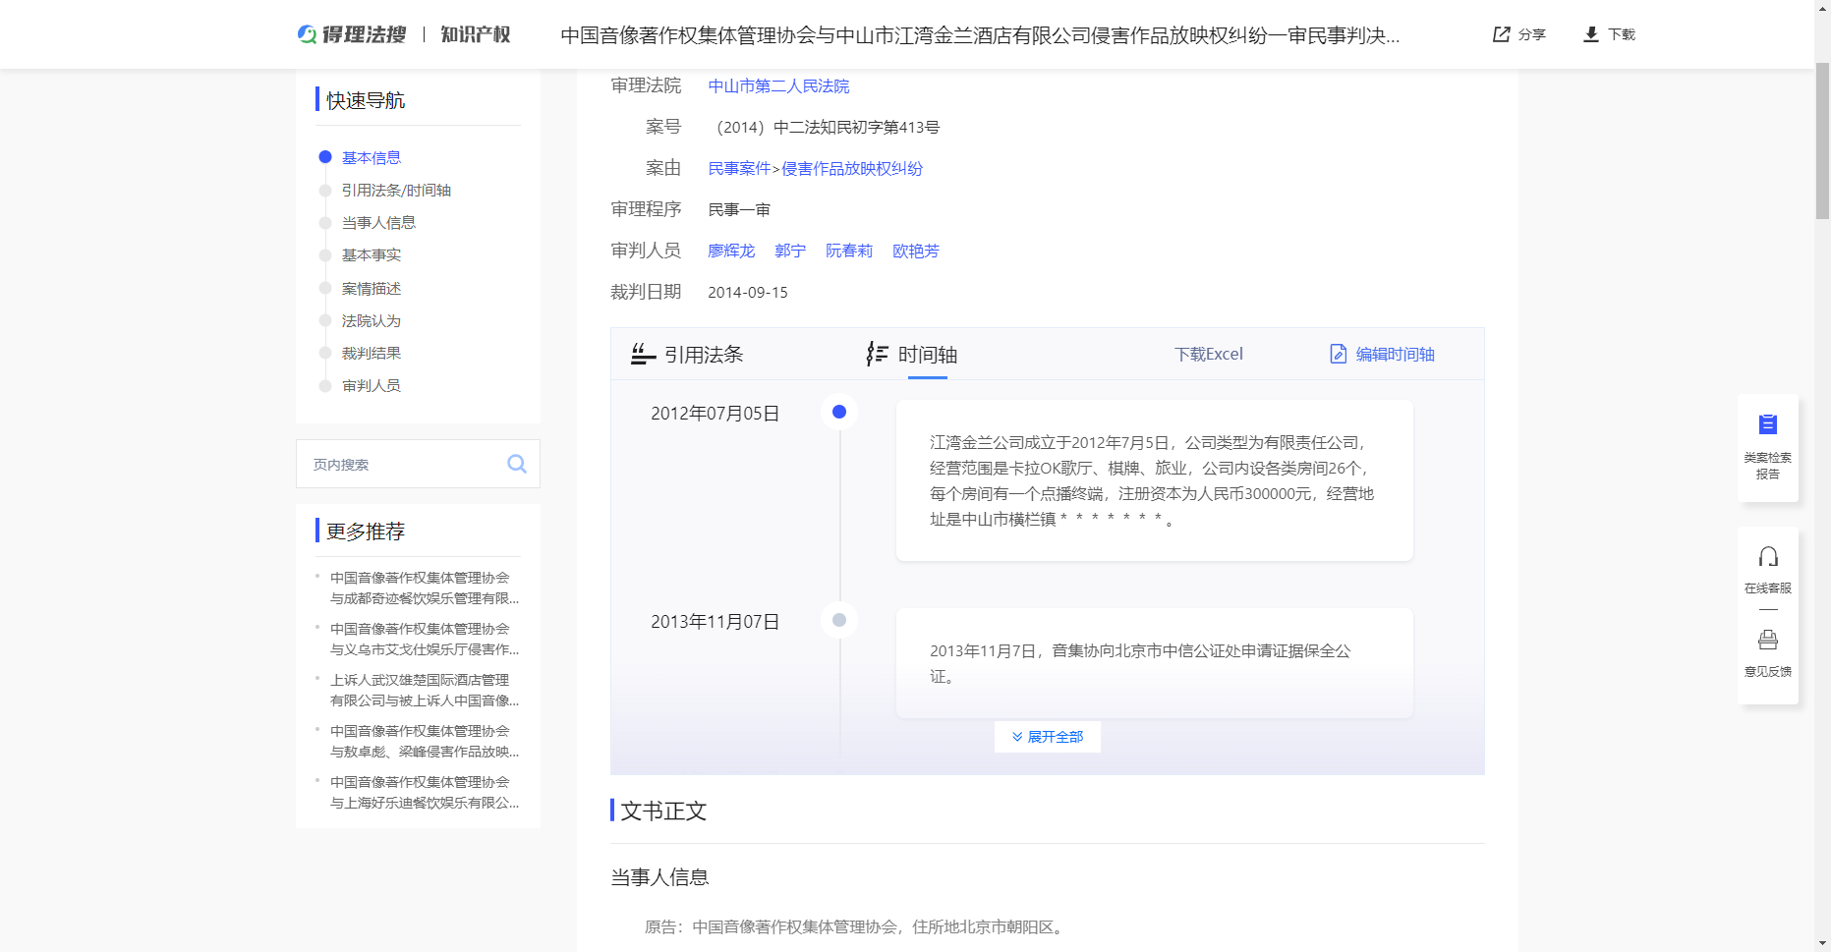This screenshot has height=952, width=1831.
Task: Open recommendation about 武汉雄楚国际酒店管理
Action: tap(425, 691)
